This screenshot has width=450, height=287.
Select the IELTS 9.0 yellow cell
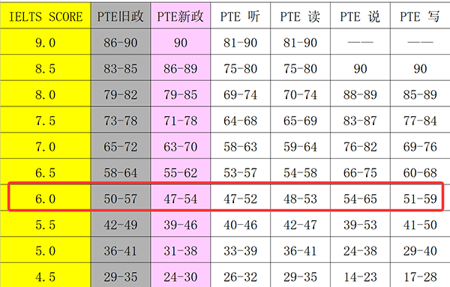45,41
